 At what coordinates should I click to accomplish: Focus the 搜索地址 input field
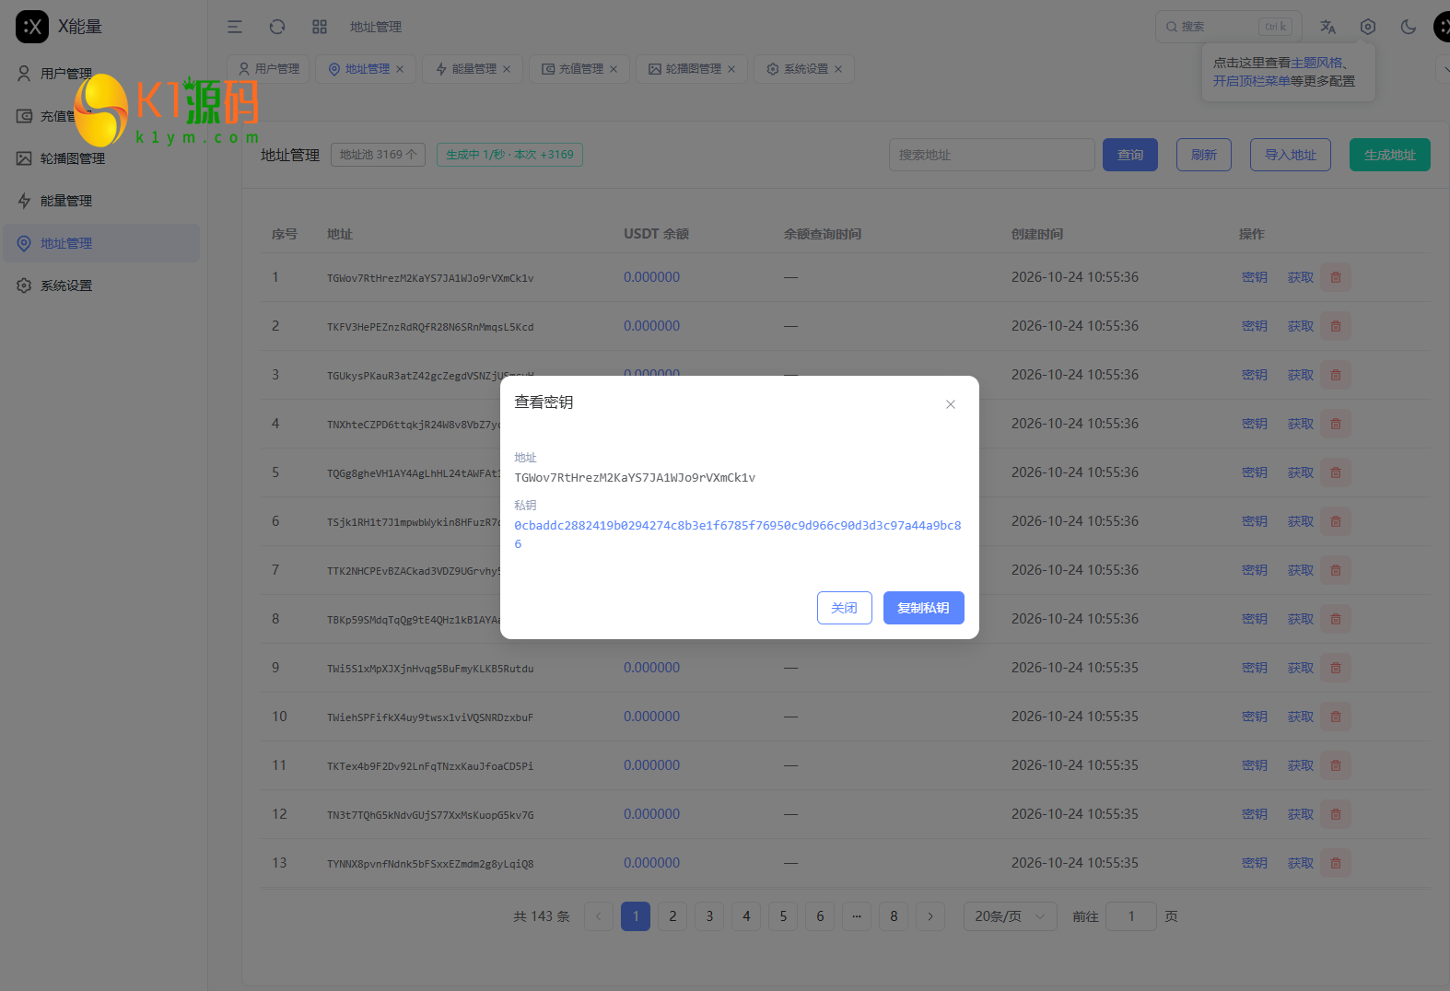tap(992, 155)
